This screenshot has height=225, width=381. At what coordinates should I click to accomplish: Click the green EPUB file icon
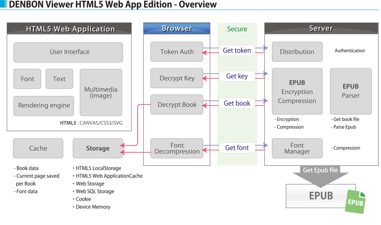355,202
